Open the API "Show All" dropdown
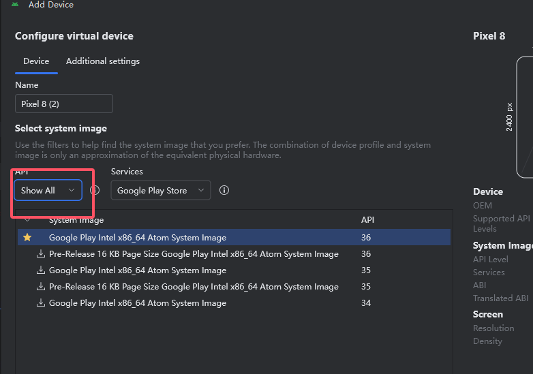Viewport: 533px width, 374px height. pyautogui.click(x=48, y=190)
